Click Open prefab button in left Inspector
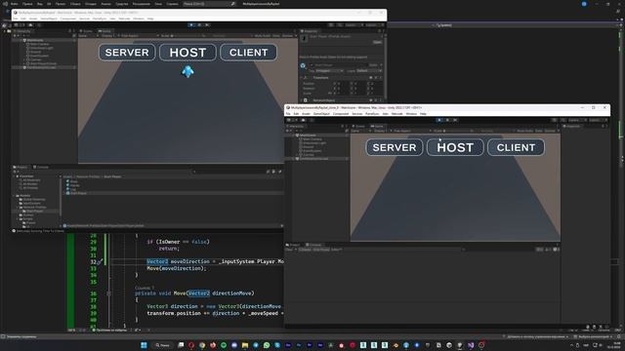The width and height of the screenshot is (625, 351). [377, 42]
